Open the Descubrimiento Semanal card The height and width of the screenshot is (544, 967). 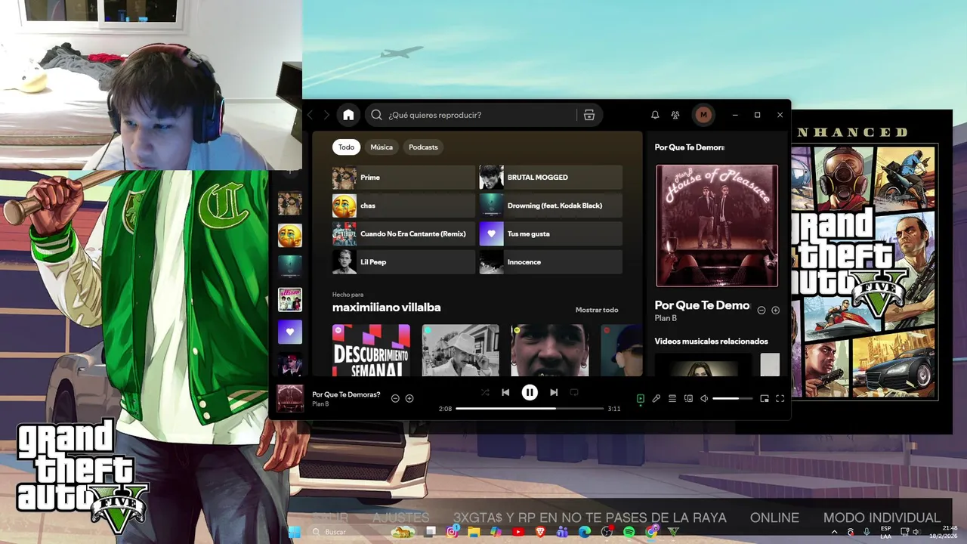click(371, 351)
